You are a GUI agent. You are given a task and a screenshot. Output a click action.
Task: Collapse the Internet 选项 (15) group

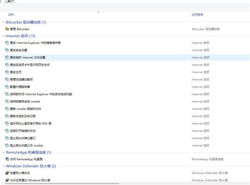4,36
